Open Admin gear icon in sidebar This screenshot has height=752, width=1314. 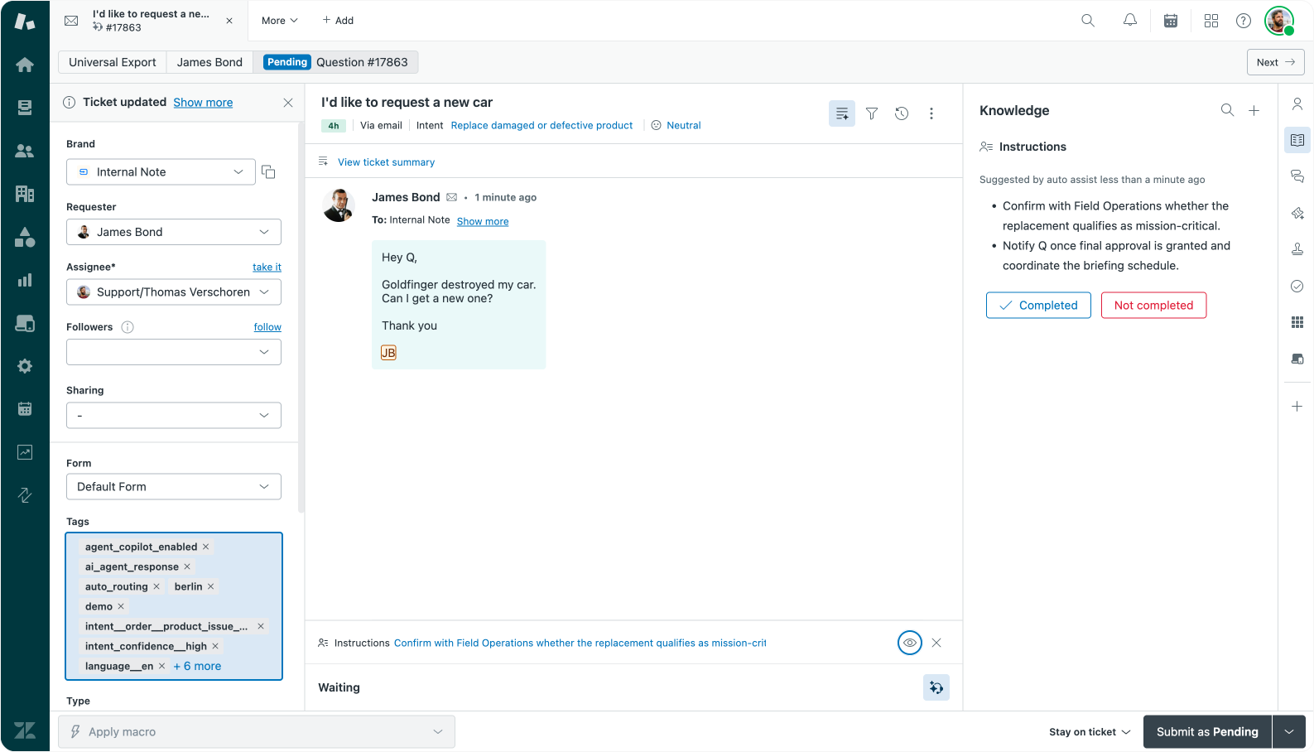25,366
